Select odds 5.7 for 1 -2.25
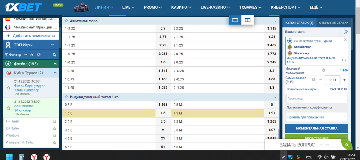Viewport: 360px width, 160px height. point(163,28)
